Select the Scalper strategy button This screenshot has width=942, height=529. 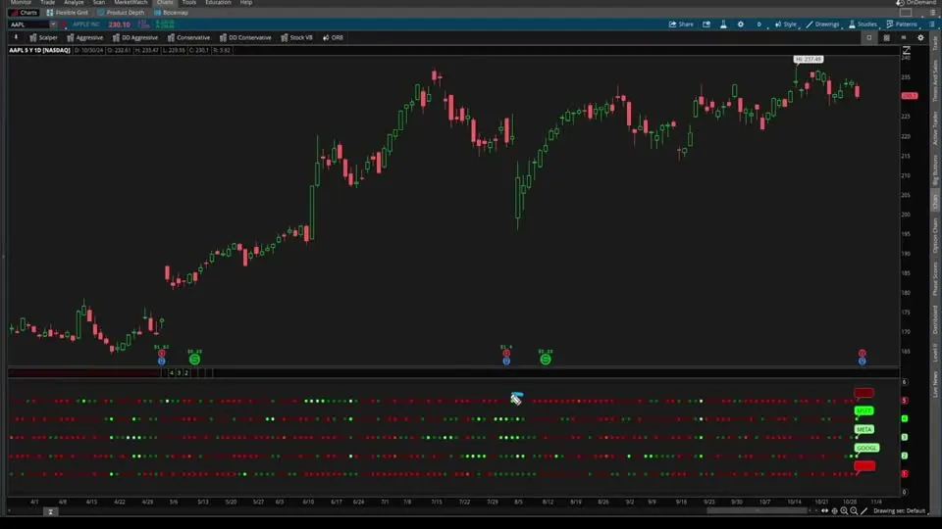tap(43, 38)
